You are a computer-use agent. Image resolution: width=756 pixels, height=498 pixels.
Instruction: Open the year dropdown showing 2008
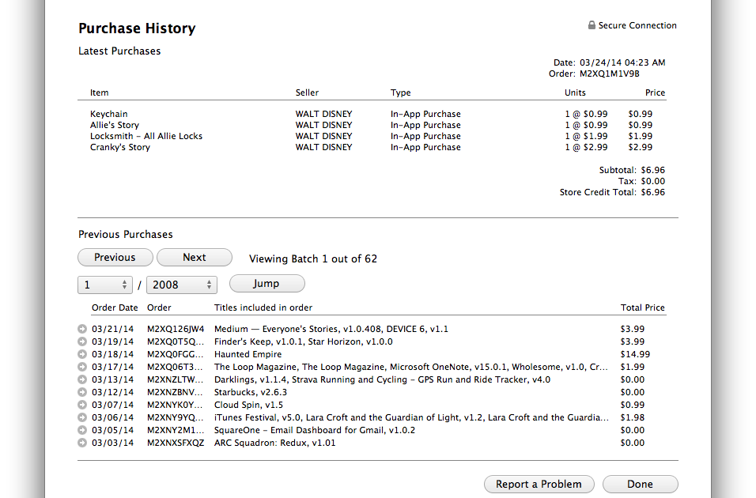pos(182,285)
